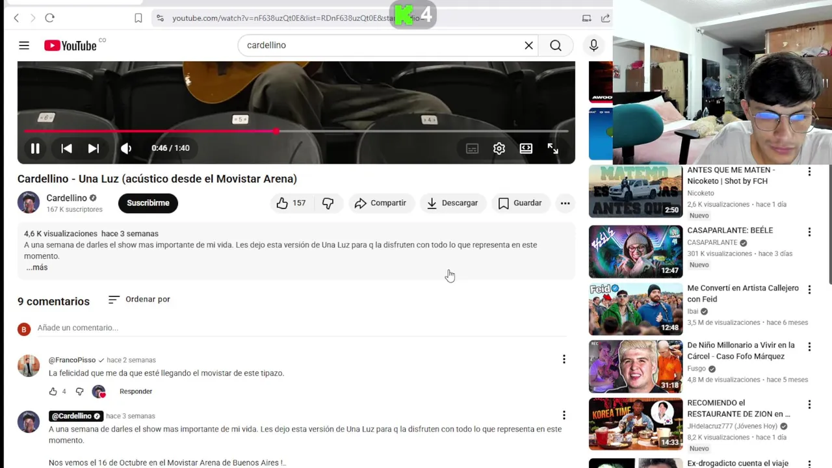Viewport: 832px width, 468px height.
Task: Enter fullscreen mode
Action: pyautogui.click(x=552, y=148)
